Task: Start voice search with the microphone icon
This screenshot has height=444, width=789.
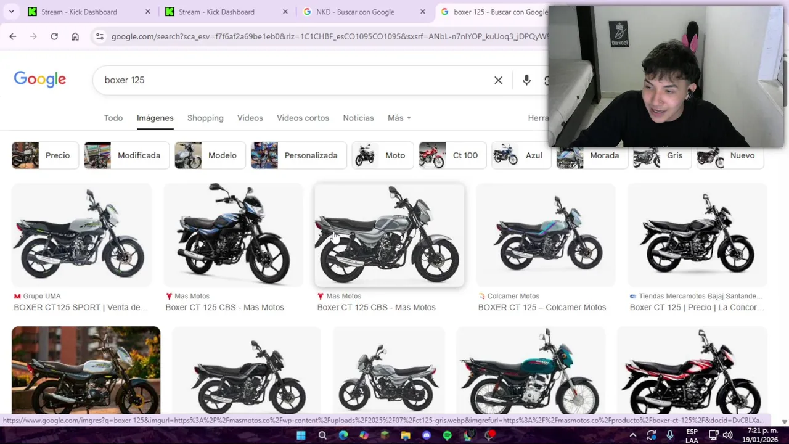Action: (x=526, y=80)
